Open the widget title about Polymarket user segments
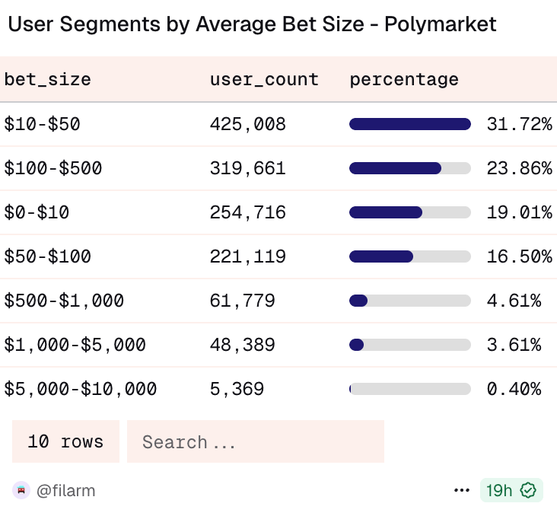This screenshot has height=516, width=557. point(252,24)
